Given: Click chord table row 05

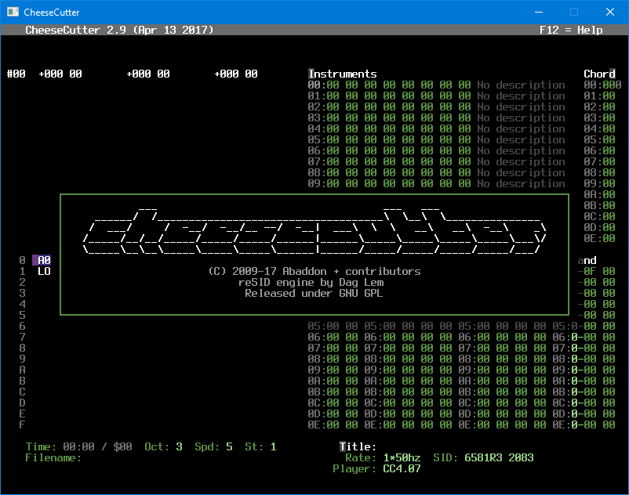Looking at the screenshot, I should click(x=599, y=139).
